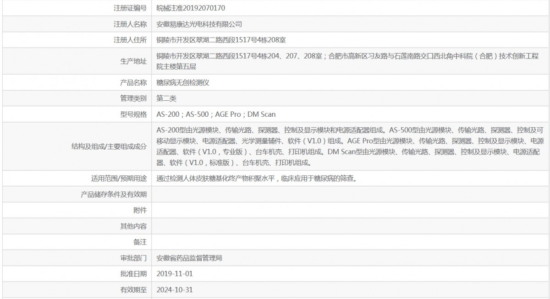Viewport: 550px width, 299px height.
Task: Click the 审批部门 label
Action: [133, 258]
